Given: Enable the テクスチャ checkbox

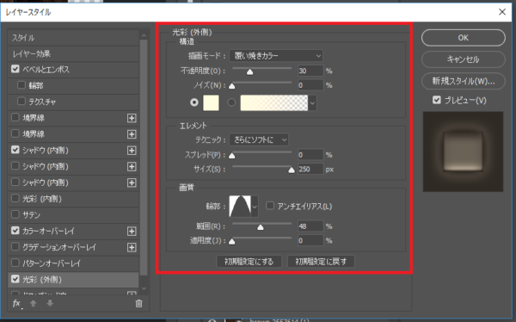Looking at the screenshot, I should pyautogui.click(x=21, y=101).
